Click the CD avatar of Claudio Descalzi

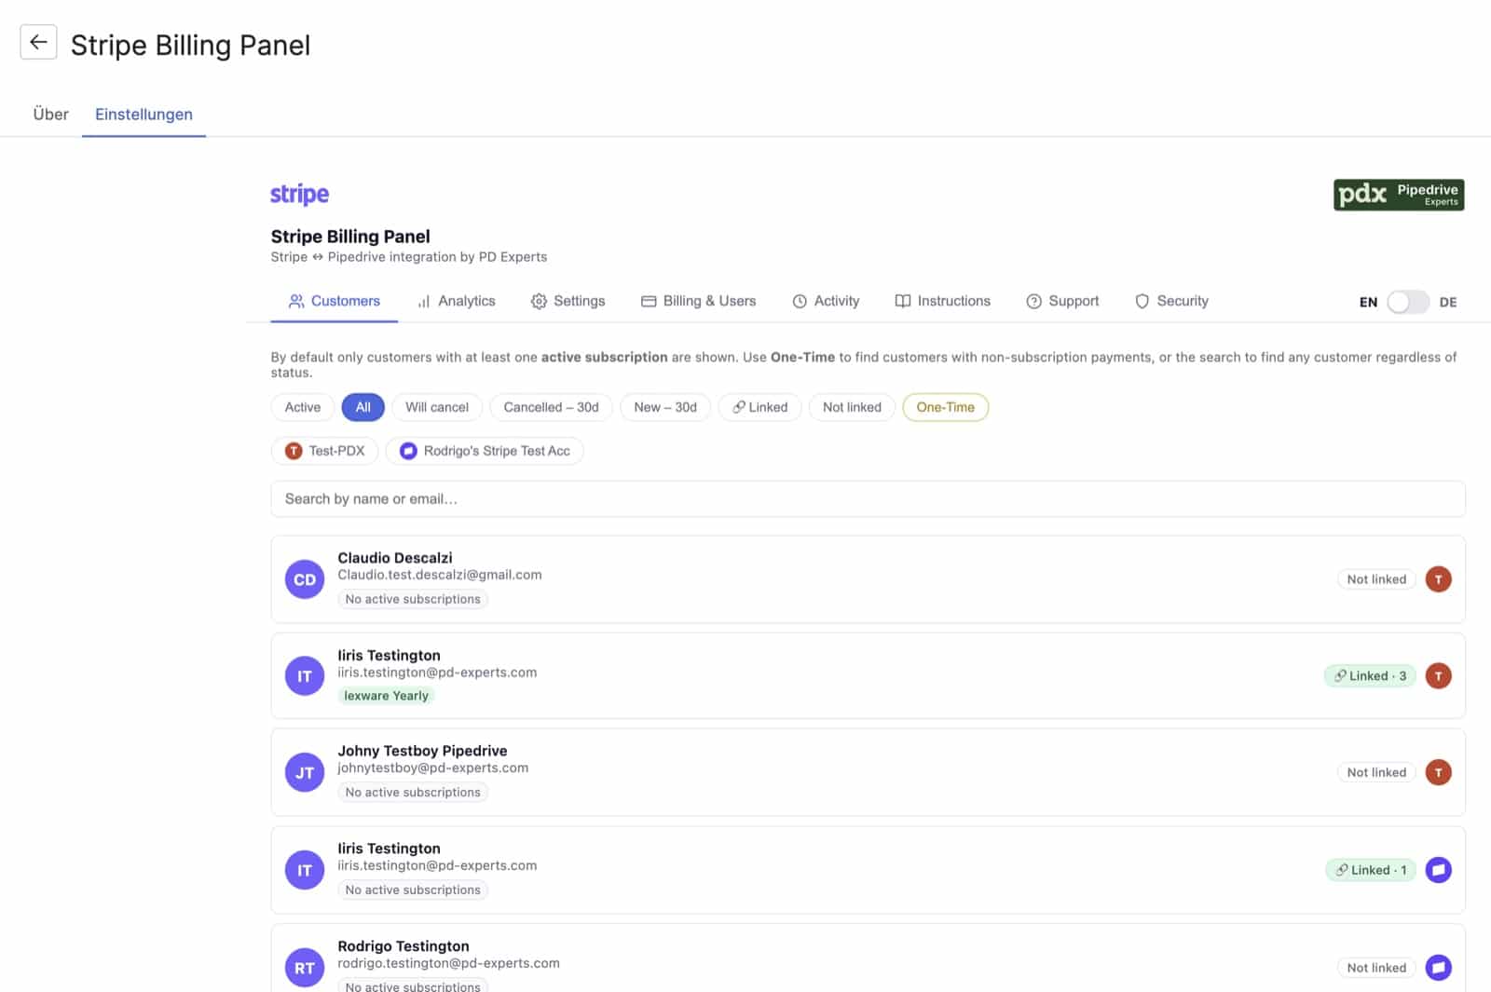[305, 579]
